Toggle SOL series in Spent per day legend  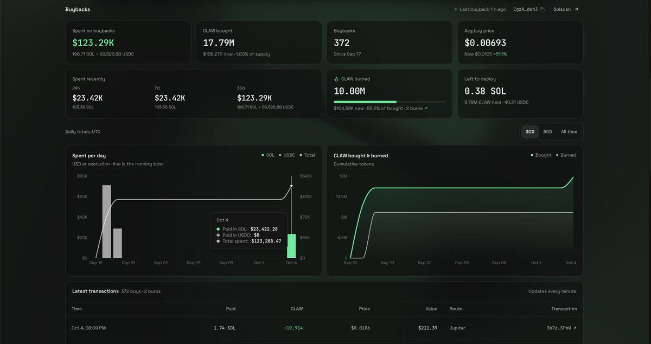pos(267,155)
